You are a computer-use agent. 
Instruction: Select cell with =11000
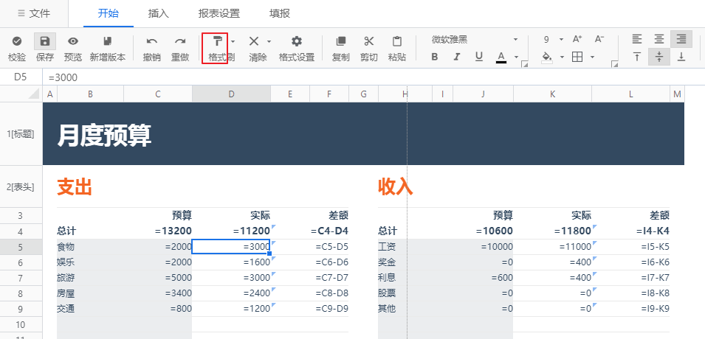click(553, 247)
